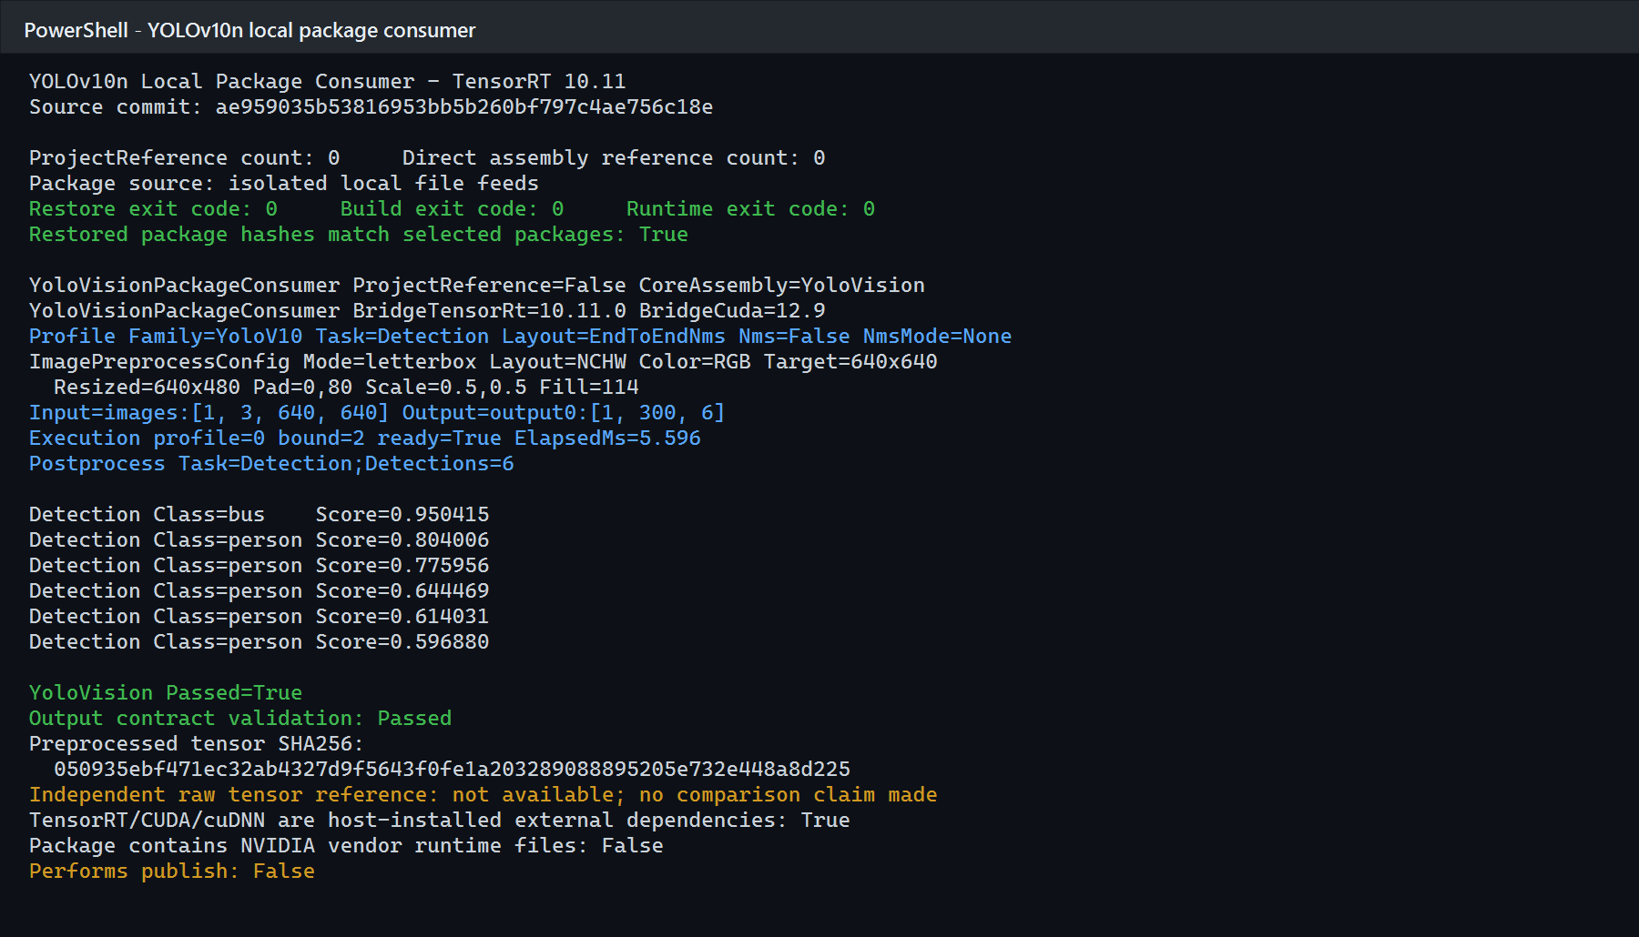This screenshot has height=937, width=1639.
Task: Click the 'TensorRT/CUDA/cuDNN are host-installed' line
Action: click(440, 820)
